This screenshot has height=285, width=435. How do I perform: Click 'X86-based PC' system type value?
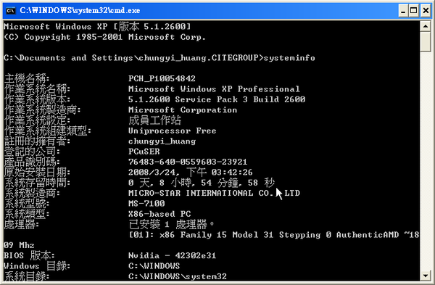pos(159,214)
